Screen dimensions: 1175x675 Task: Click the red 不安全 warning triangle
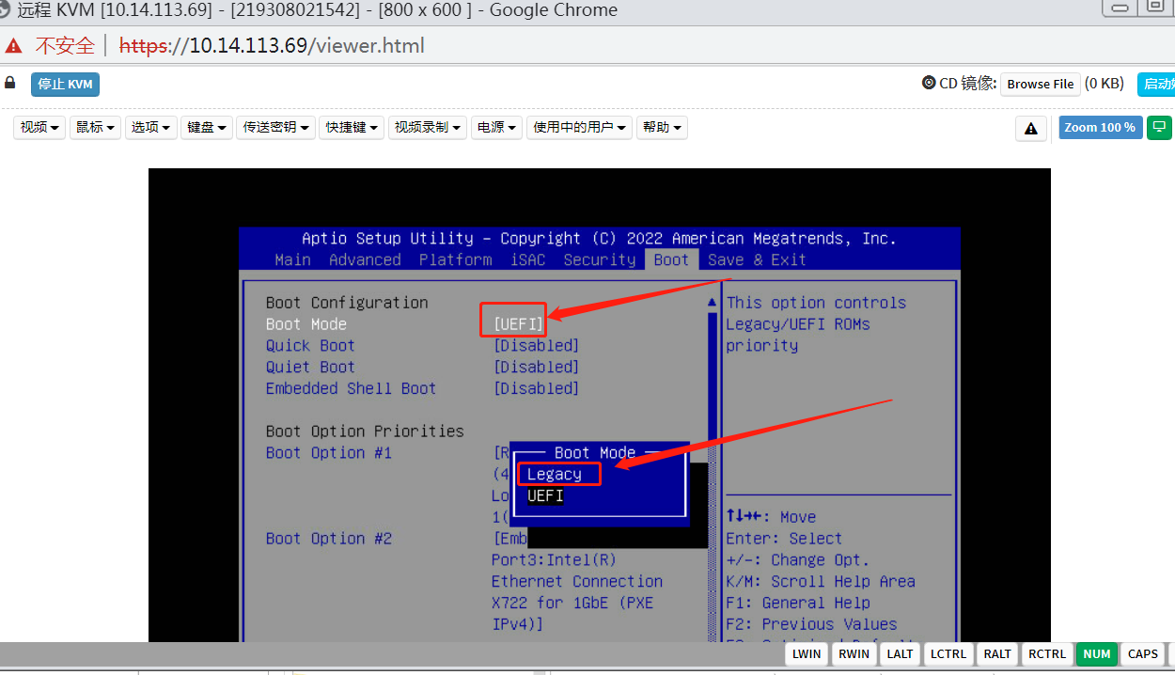(x=12, y=44)
